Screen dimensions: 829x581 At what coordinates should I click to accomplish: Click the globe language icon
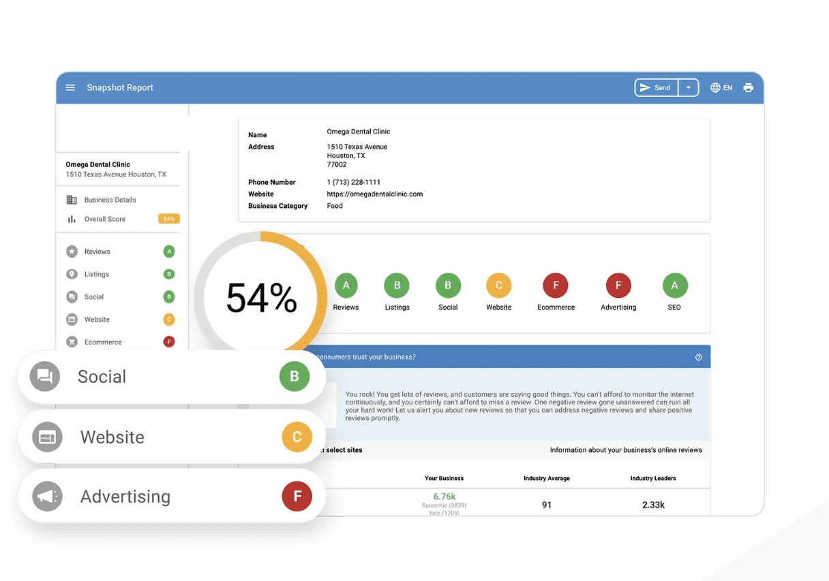coord(715,88)
